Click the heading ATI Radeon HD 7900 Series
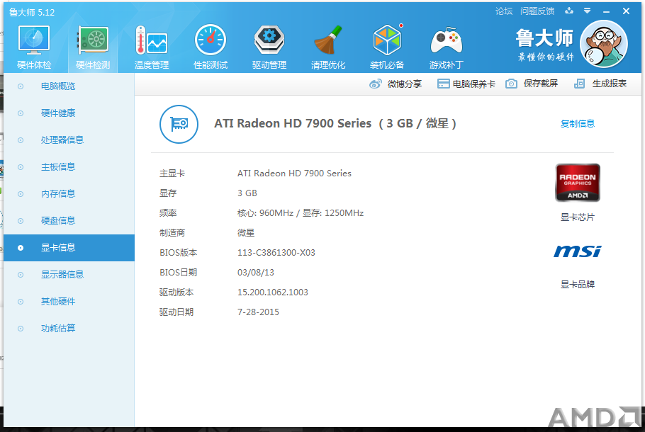The height and width of the screenshot is (432, 645). (x=293, y=123)
